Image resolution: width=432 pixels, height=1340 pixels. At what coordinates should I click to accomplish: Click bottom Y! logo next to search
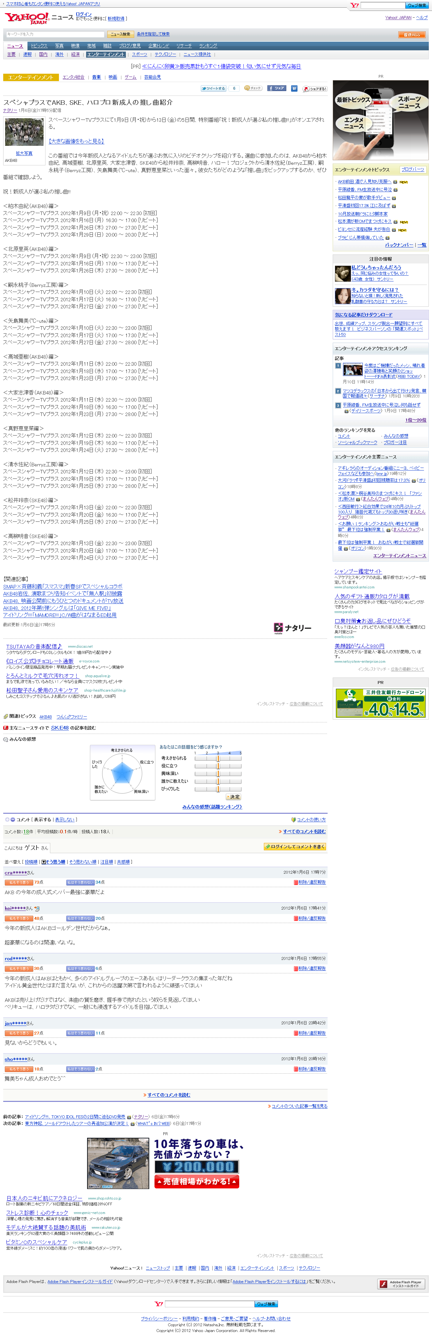[x=159, y=1303]
